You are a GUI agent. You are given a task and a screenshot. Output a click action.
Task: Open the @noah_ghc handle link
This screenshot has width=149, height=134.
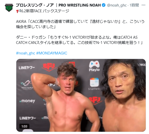tap(117, 5)
